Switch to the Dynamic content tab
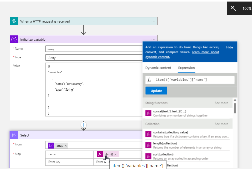The image size is (252, 169). click(x=158, y=68)
